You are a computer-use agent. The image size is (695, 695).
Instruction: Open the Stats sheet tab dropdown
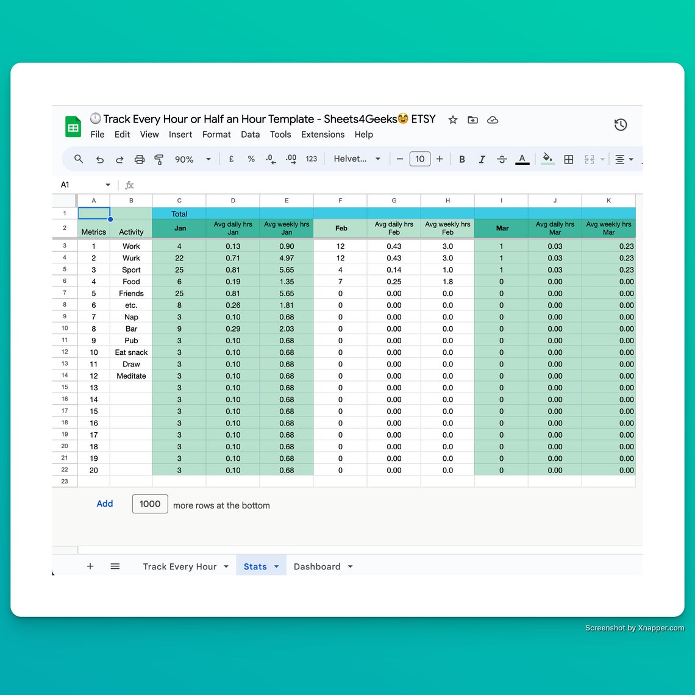[x=276, y=566]
